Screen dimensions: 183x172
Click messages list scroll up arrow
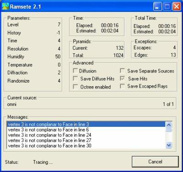(x=169, y=125)
